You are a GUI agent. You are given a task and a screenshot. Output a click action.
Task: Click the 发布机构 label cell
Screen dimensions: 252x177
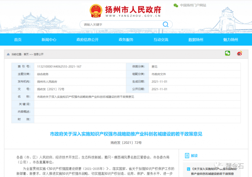click(x=23, y=82)
